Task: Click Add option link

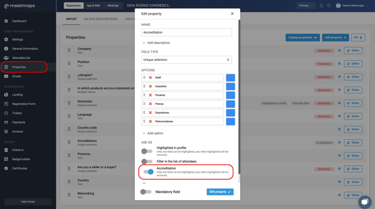Action: (153, 134)
